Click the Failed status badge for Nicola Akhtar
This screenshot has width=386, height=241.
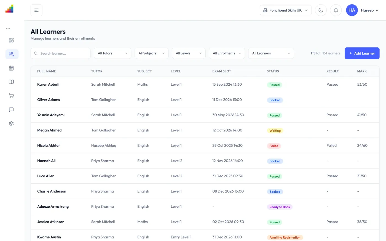274,146
